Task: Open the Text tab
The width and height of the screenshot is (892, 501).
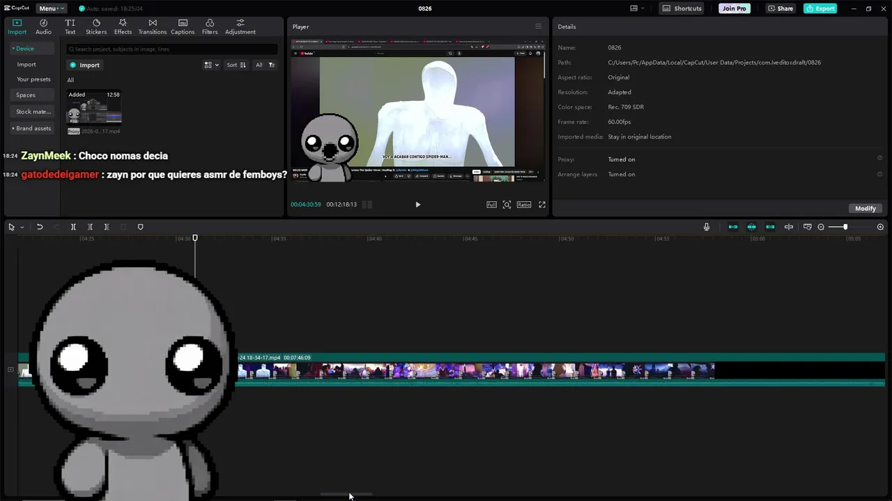Action: click(70, 27)
